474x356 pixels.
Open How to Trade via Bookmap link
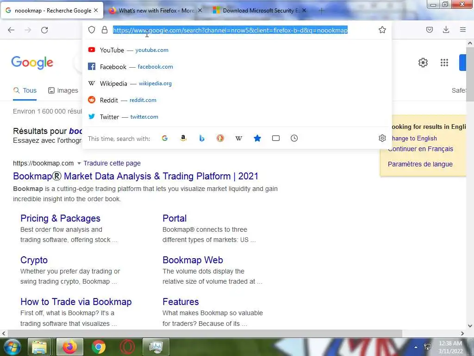point(76,302)
